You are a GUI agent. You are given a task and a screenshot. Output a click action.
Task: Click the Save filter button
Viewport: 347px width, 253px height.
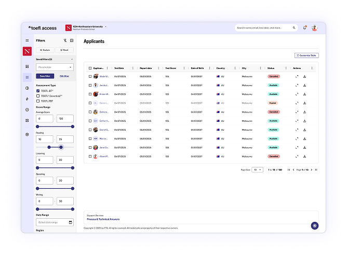point(45,76)
